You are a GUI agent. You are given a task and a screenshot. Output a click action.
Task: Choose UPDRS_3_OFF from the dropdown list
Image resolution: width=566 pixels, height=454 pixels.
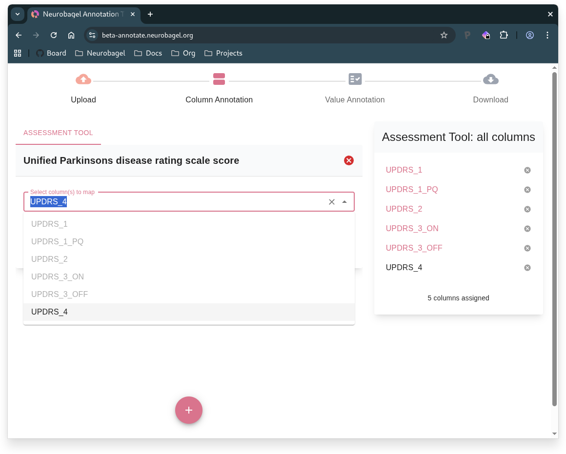click(x=59, y=294)
